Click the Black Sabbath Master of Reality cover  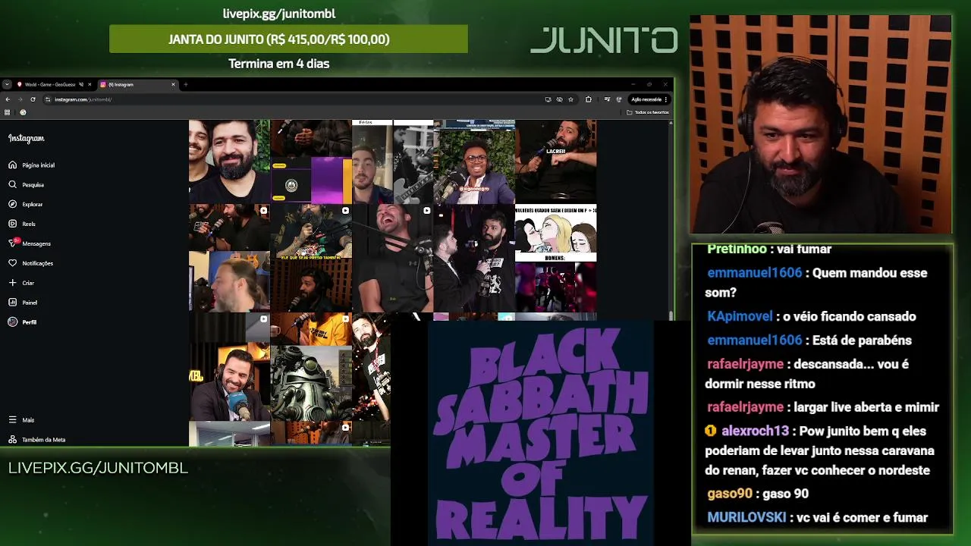tap(540, 432)
